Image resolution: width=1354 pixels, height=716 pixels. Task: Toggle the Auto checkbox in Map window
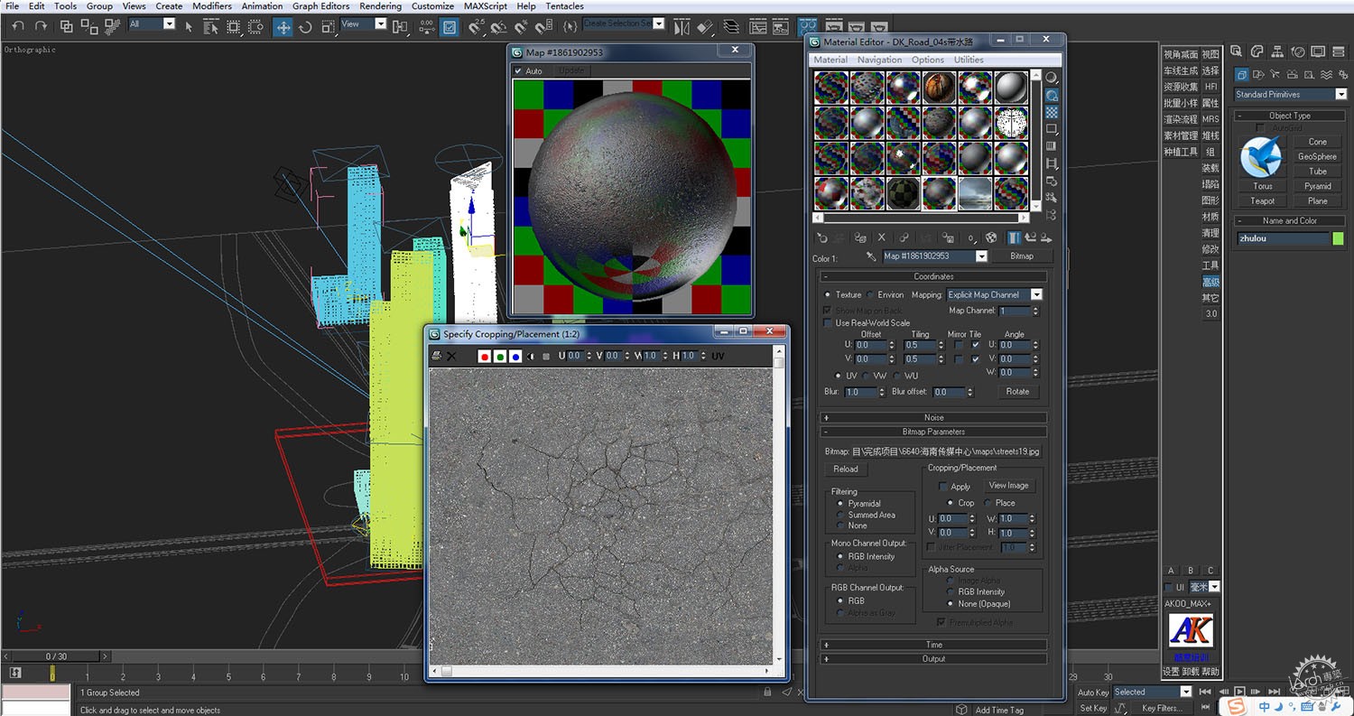[x=518, y=71]
